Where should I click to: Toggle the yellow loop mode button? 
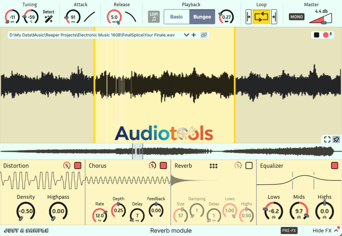click(x=261, y=17)
